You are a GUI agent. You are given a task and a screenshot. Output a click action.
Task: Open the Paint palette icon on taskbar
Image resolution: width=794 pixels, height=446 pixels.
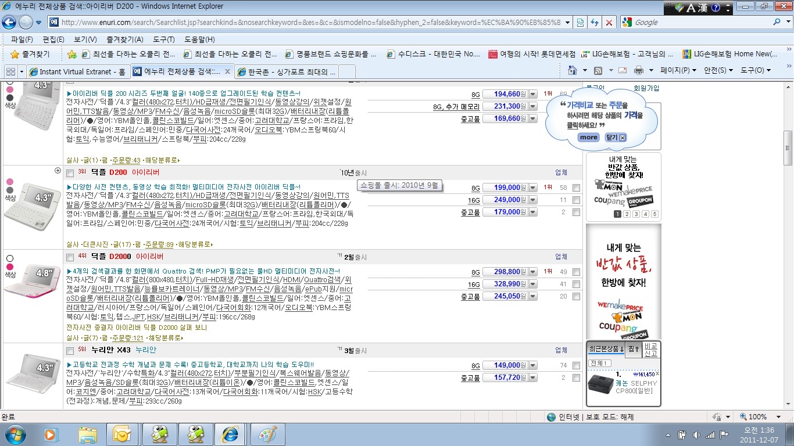coord(267,434)
